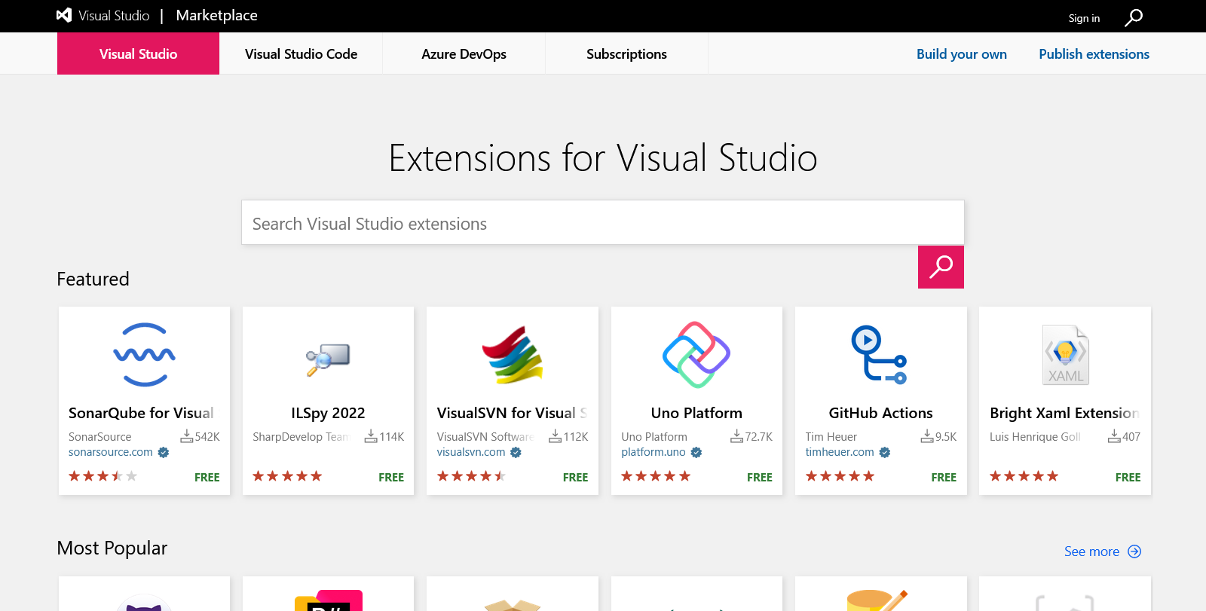Click the ILSpy 2022 magnifier icon
Viewport: 1206px width, 611px height.
pyautogui.click(x=328, y=359)
